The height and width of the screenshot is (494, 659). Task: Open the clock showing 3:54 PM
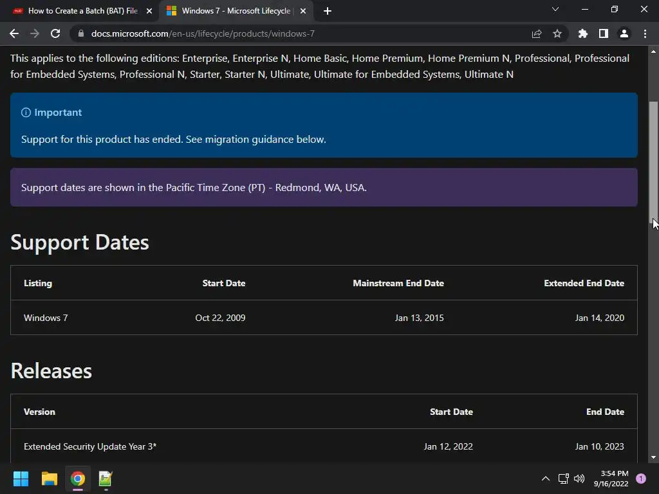611,479
